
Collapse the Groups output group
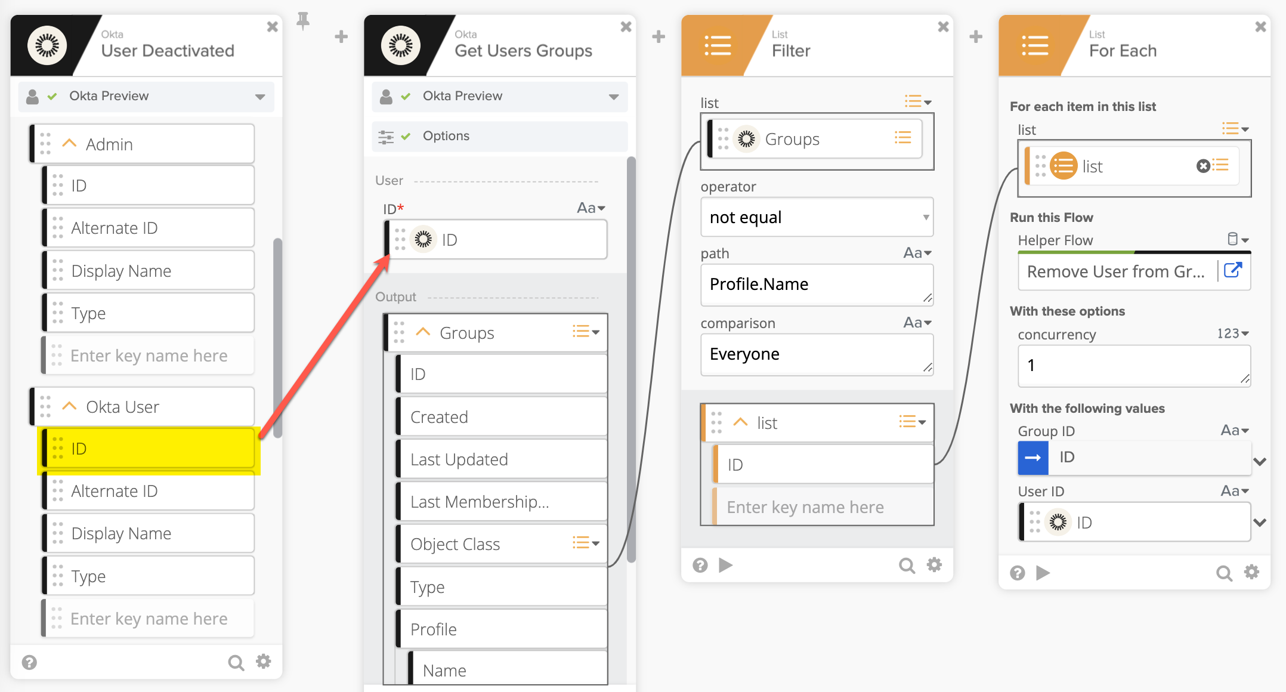pyautogui.click(x=423, y=332)
